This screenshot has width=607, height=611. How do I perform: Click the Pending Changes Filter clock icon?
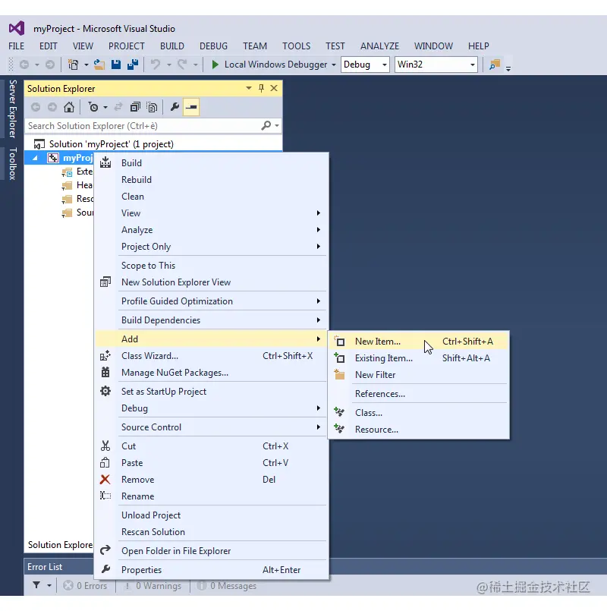pos(93,107)
